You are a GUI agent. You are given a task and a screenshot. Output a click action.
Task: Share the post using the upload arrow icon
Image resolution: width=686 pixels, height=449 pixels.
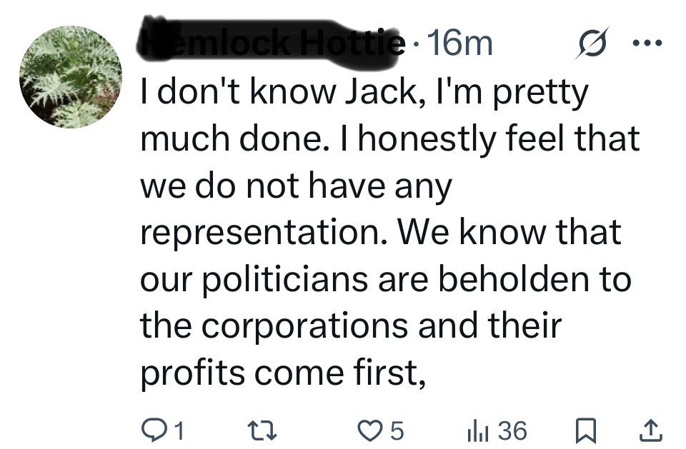coord(652,430)
